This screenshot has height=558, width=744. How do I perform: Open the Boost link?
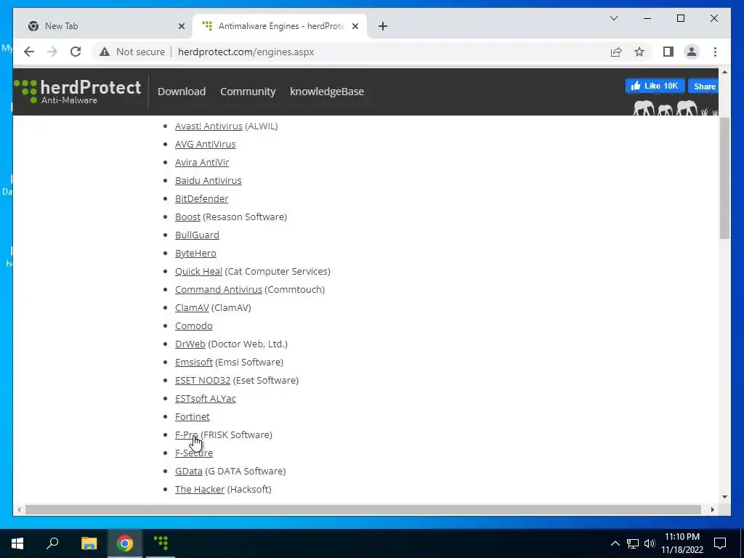188,217
